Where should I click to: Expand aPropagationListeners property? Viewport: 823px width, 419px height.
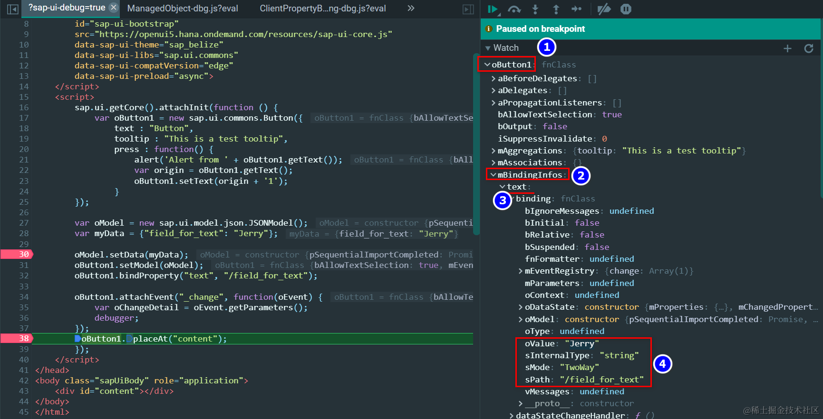click(494, 103)
